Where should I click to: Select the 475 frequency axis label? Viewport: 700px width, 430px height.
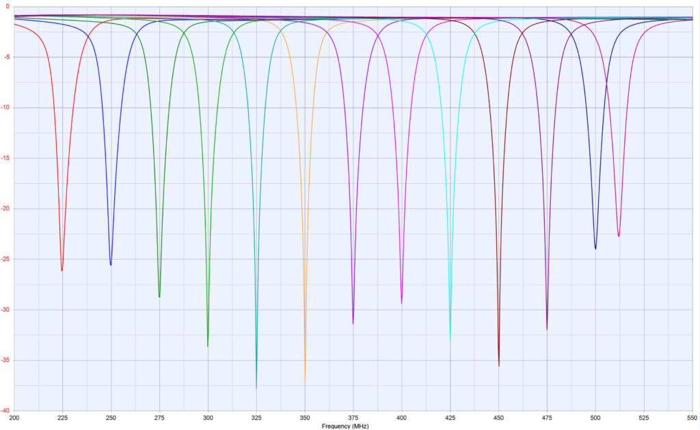[x=547, y=418]
